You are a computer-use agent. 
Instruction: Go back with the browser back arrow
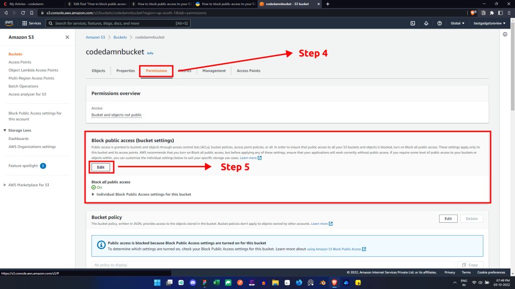6,13
